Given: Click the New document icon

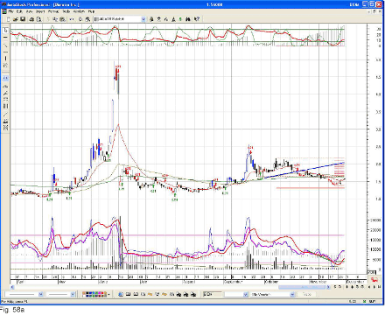Looking at the screenshot, I should [x=8, y=19].
